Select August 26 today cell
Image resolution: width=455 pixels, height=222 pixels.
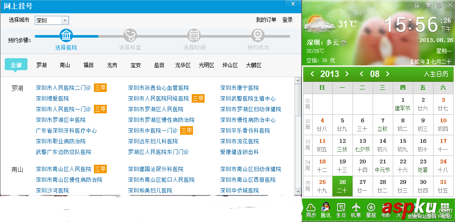tap(342, 186)
